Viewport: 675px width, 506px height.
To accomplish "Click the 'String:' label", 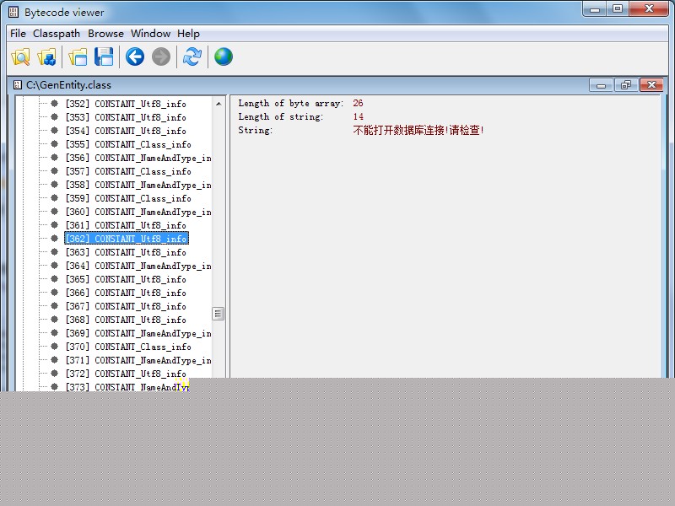I will pyautogui.click(x=256, y=130).
